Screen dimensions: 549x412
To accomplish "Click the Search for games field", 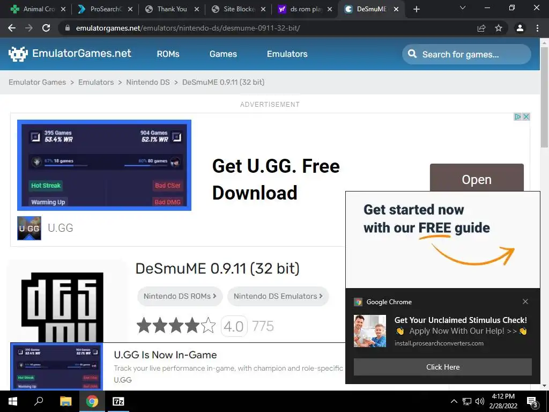I will [x=466, y=54].
